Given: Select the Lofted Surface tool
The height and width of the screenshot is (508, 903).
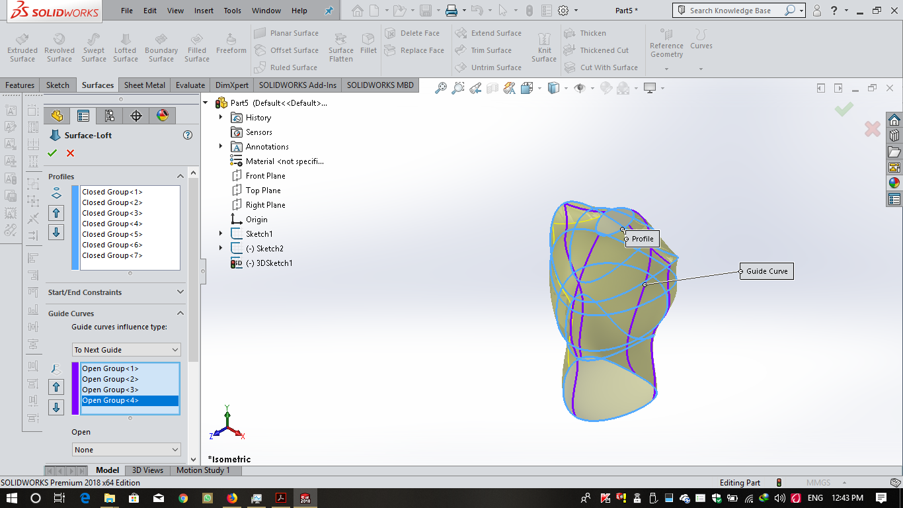Looking at the screenshot, I should tap(126, 47).
